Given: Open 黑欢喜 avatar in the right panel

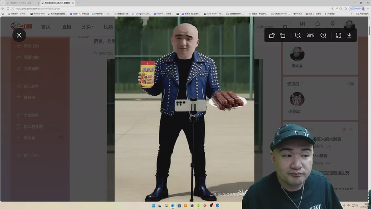Looking at the screenshot, I should pos(297,54).
